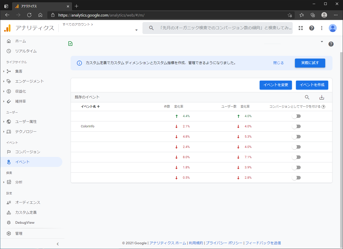The image size is (343, 249).
Task: Click the engagement tag icon
Action: tap(9, 81)
